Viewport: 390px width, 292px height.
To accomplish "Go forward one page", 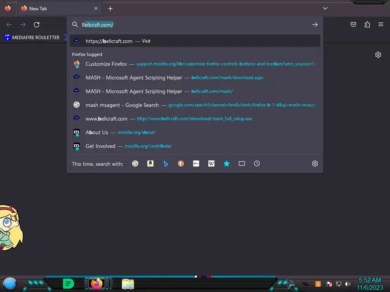I will [23, 25].
